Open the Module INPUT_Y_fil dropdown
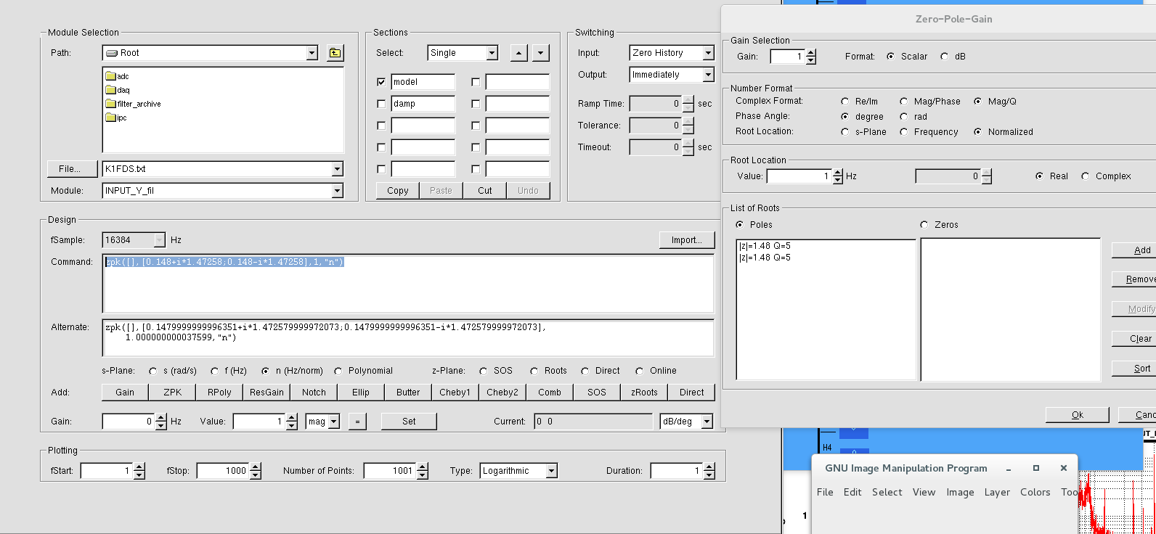 (337, 191)
